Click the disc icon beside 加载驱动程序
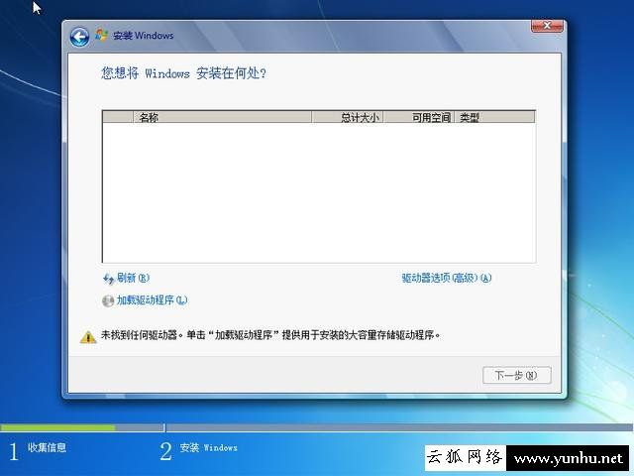The image size is (634, 476). 108,300
